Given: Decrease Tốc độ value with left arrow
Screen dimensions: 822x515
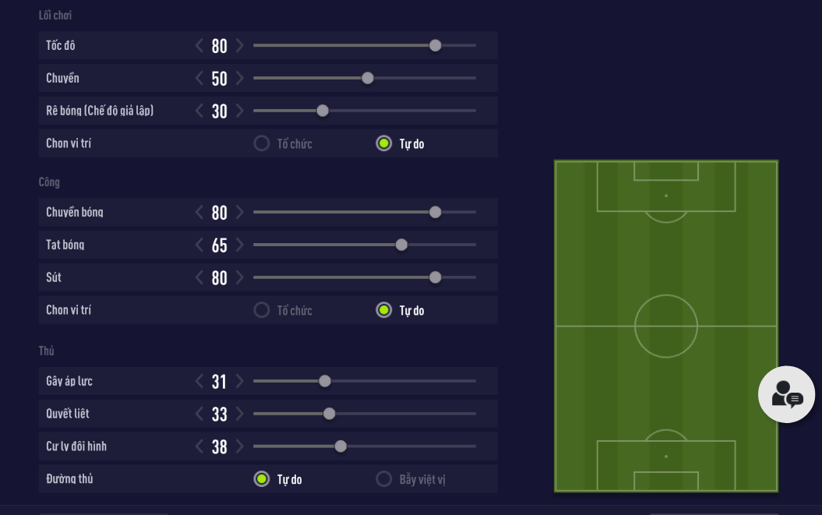Looking at the screenshot, I should click(199, 46).
